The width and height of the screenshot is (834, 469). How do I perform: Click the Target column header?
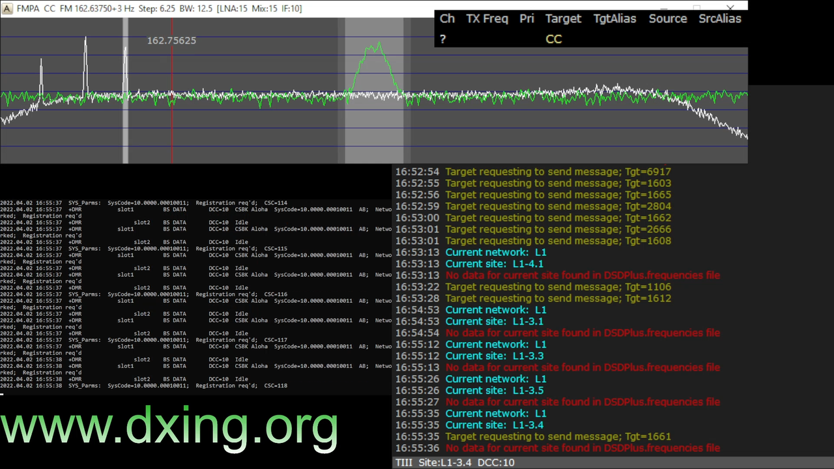point(563,19)
